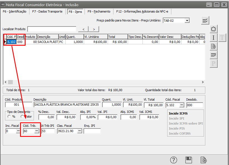229x165 pixels.
Task: Click the 'I' button in right toolbar
Action: (x=213, y=38)
